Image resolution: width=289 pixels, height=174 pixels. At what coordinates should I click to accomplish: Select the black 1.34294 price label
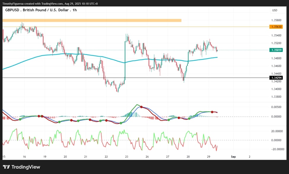(x=276, y=78)
